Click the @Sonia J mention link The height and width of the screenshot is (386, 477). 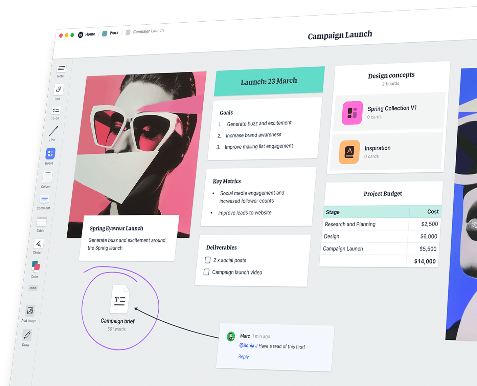[248, 346]
